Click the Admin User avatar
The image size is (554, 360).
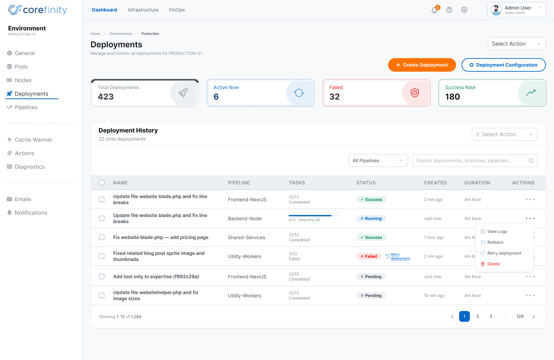click(x=496, y=10)
